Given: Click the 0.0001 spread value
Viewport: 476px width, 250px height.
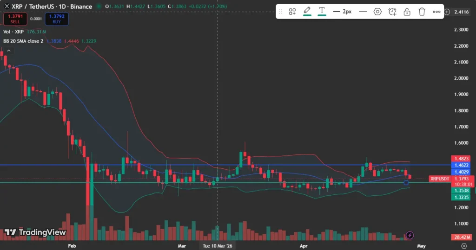Looking at the screenshot, I should point(36,19).
